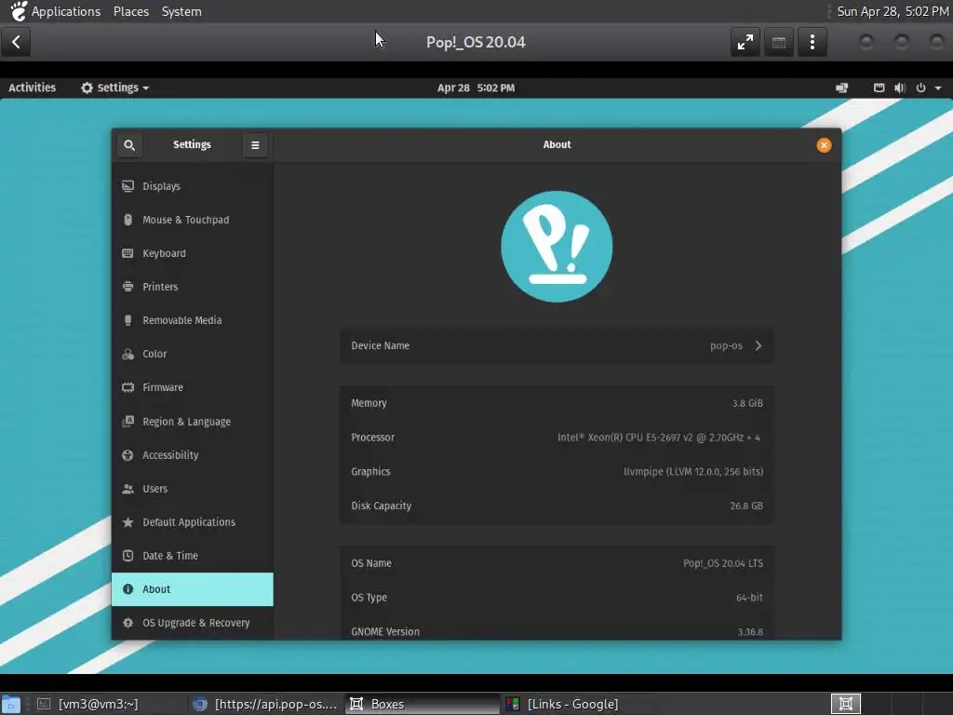Click the Disk Capacity 26.8 GB value
953x715 pixels.
tap(746, 506)
